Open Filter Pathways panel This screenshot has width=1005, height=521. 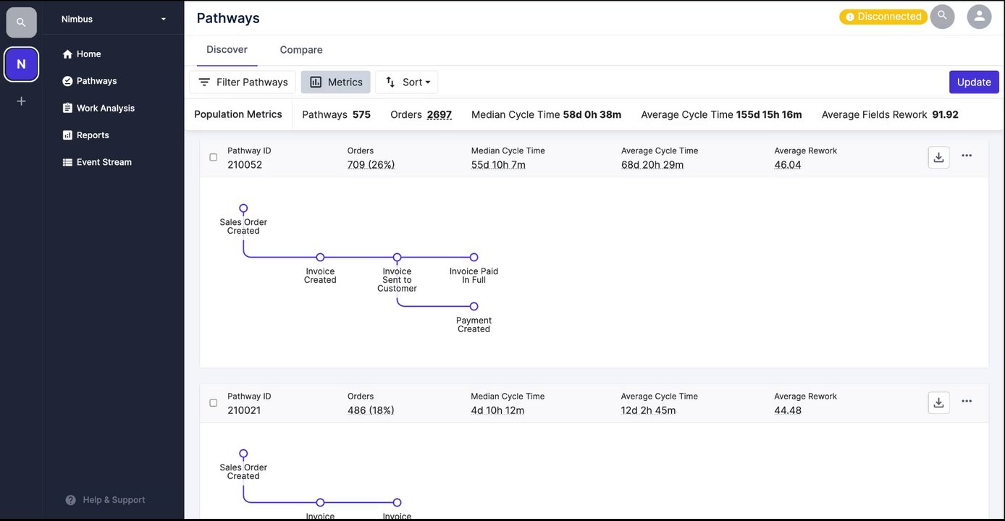243,82
